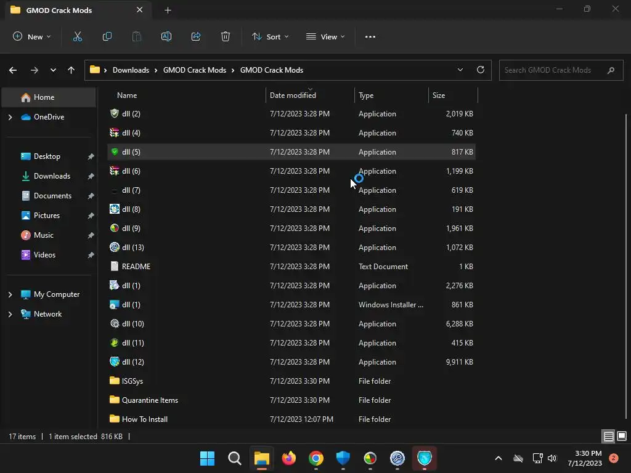Select the dll (2) shield icon

[x=114, y=113]
